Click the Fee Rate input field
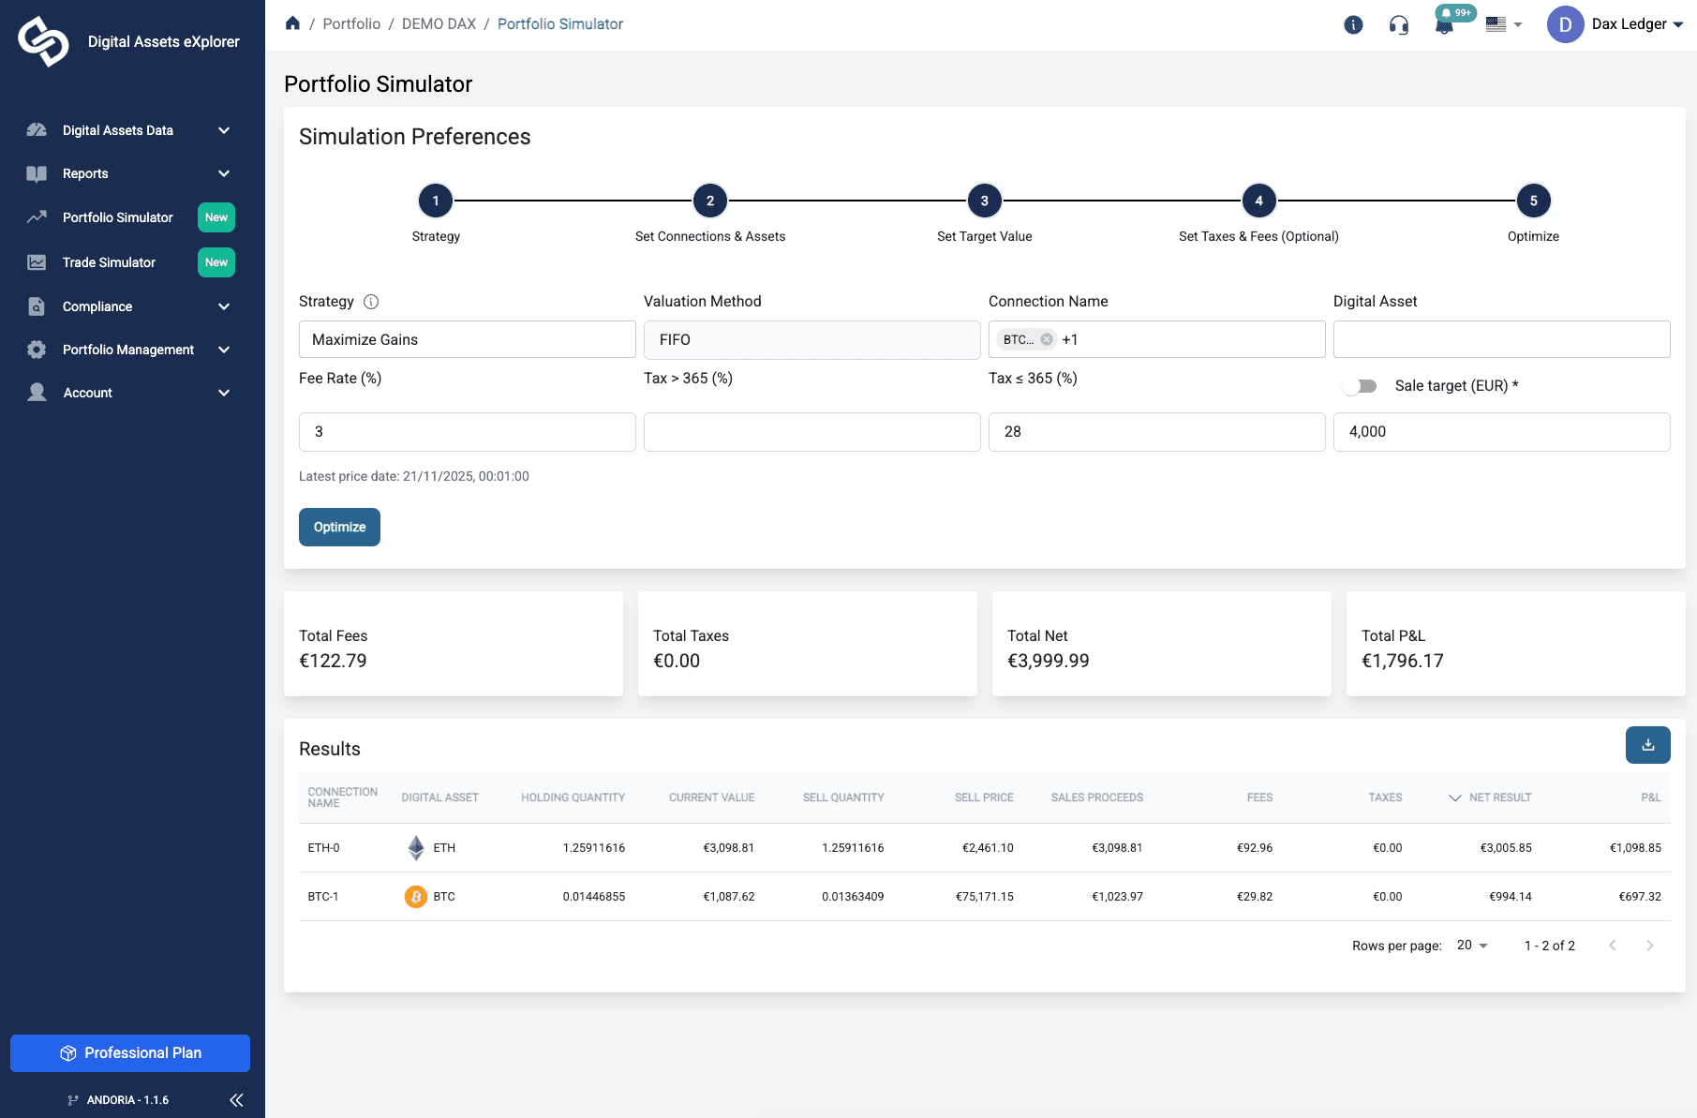This screenshot has height=1118, width=1697. (x=466, y=432)
